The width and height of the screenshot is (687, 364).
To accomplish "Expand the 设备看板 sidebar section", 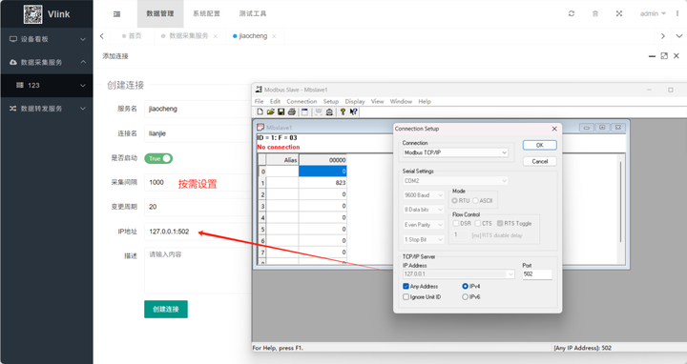I will pyautogui.click(x=47, y=39).
